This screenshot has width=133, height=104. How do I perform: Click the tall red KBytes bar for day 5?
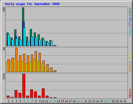click(x=24, y=86)
